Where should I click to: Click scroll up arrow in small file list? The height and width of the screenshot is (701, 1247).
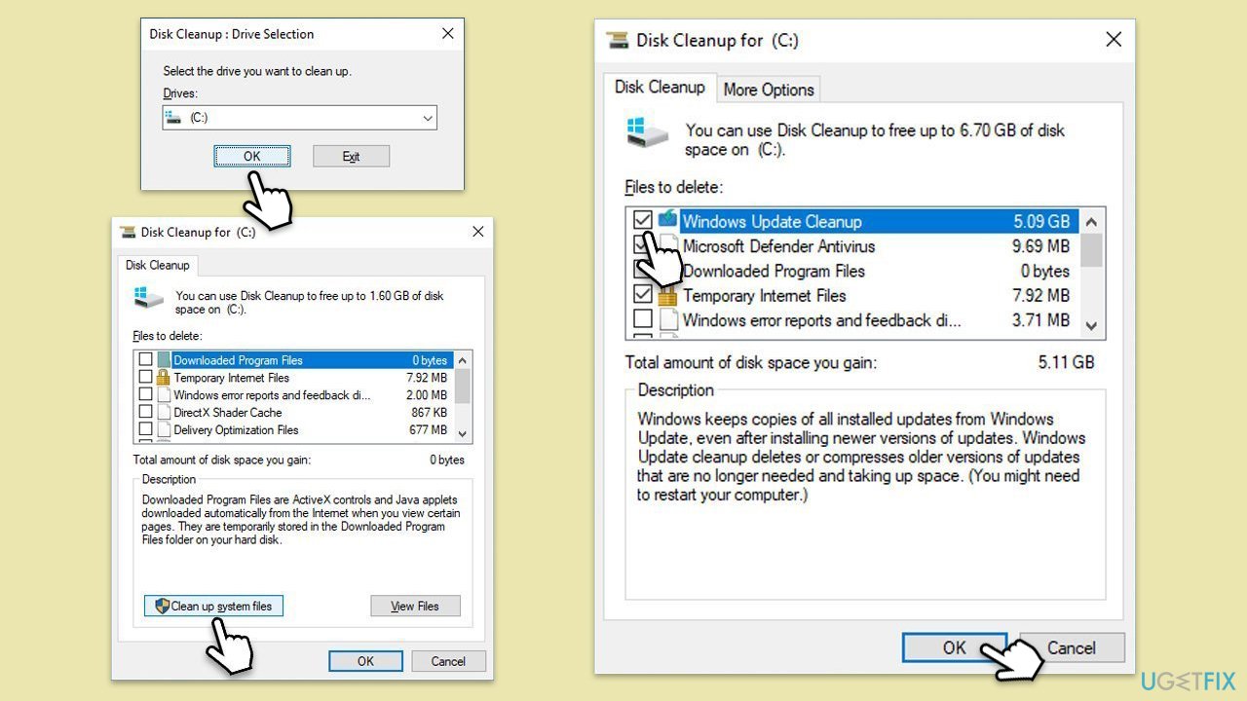coord(463,359)
